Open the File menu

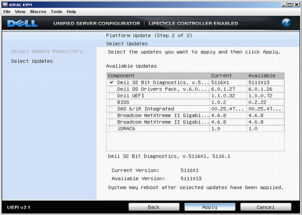[x=7, y=12]
